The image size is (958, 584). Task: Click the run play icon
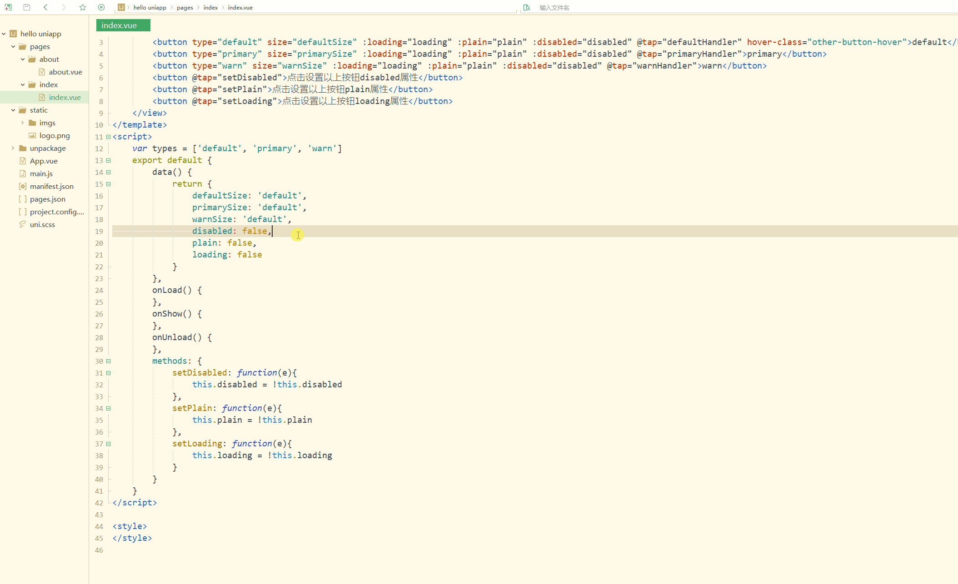101,7
